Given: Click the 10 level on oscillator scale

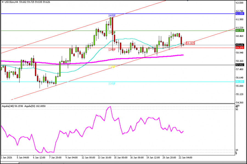Looking at the screenshot, I should coord(237,150).
